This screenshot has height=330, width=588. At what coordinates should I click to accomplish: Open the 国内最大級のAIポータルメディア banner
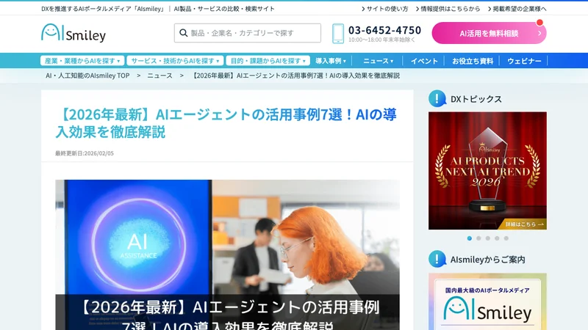487,301
